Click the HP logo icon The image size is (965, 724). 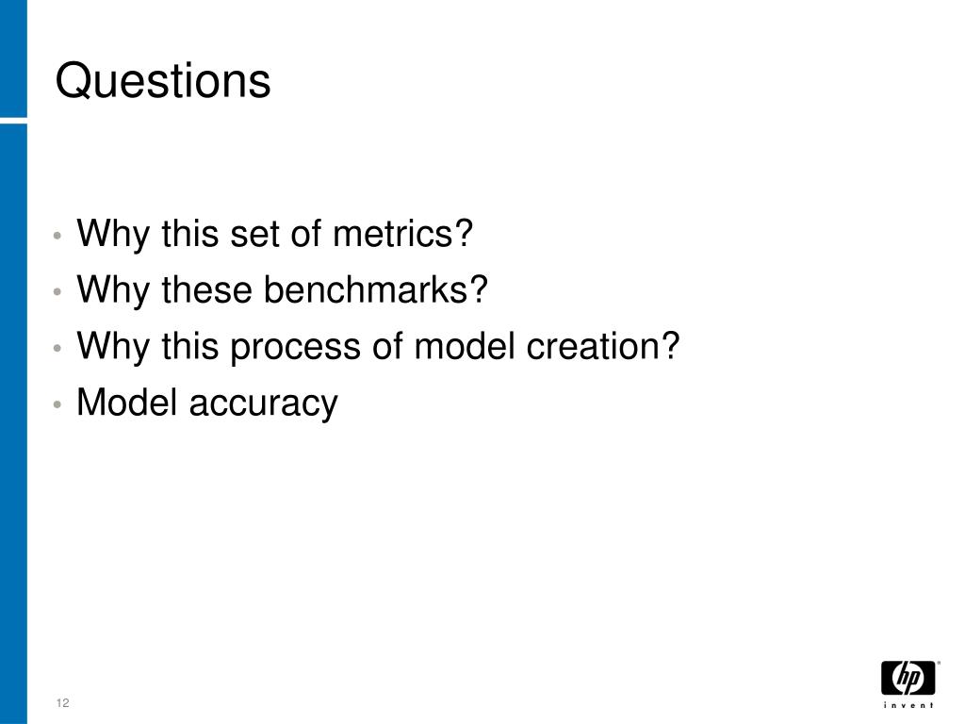tap(908, 679)
